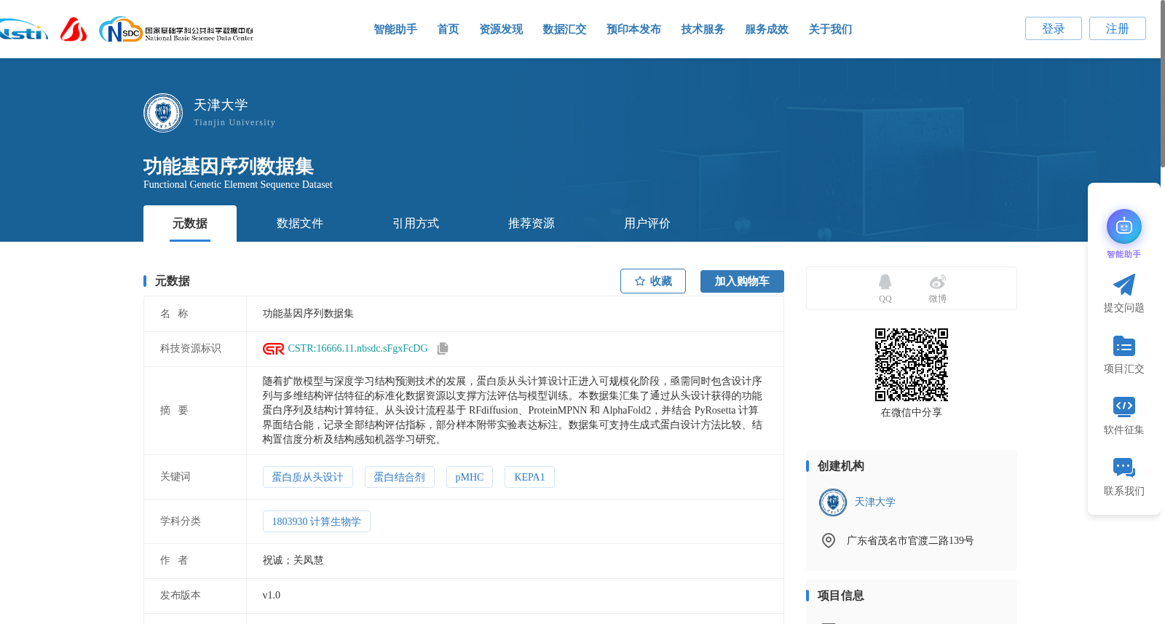The height and width of the screenshot is (624, 1165).
Task: Click the 在微信中分享 caption
Action: pyautogui.click(x=912, y=413)
